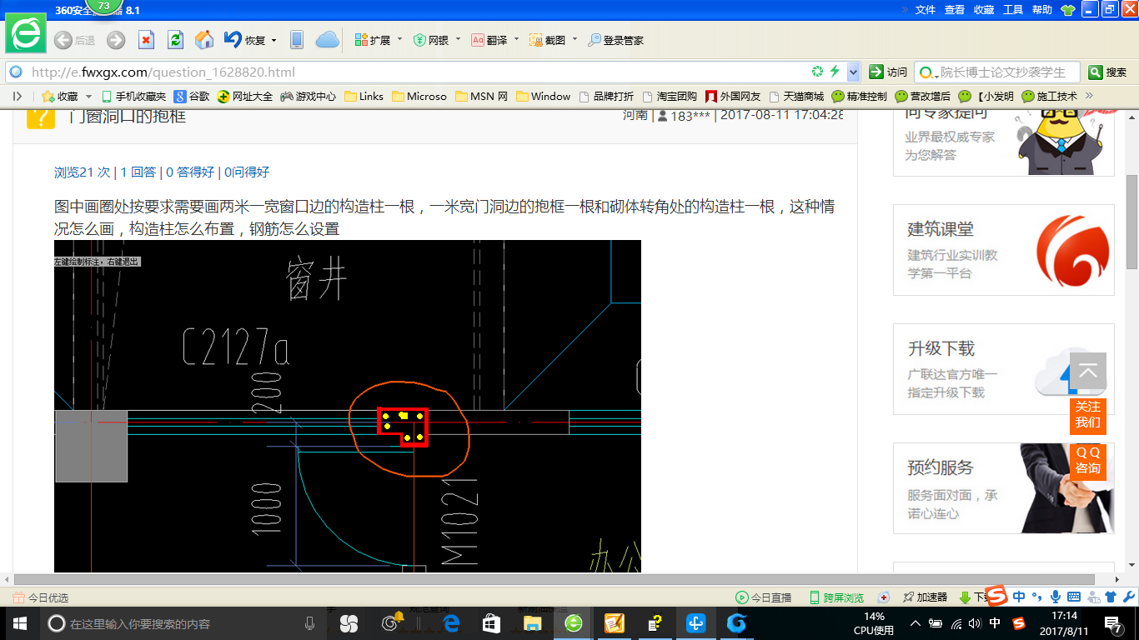Click the 收藏 star favorites icon in bookmarks bar
1139x640 pixels.
click(x=48, y=97)
